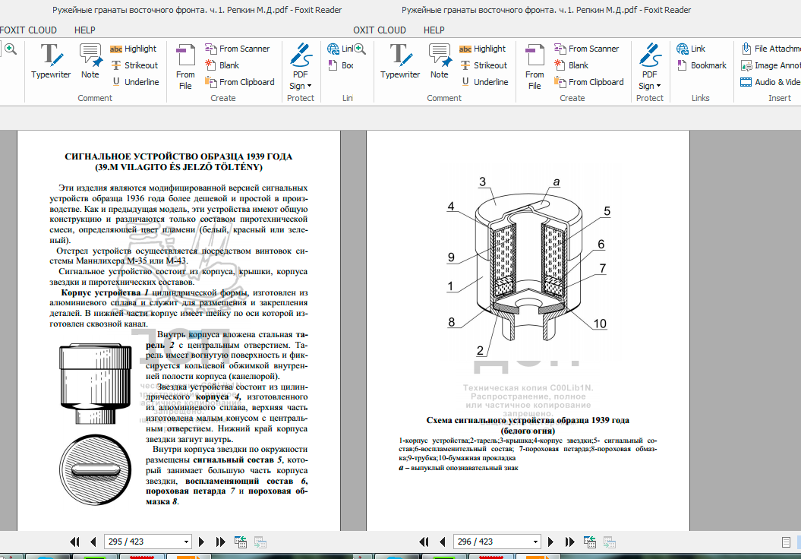Create Blank PDF in right window
This screenshot has height=559, width=801.
(571, 65)
